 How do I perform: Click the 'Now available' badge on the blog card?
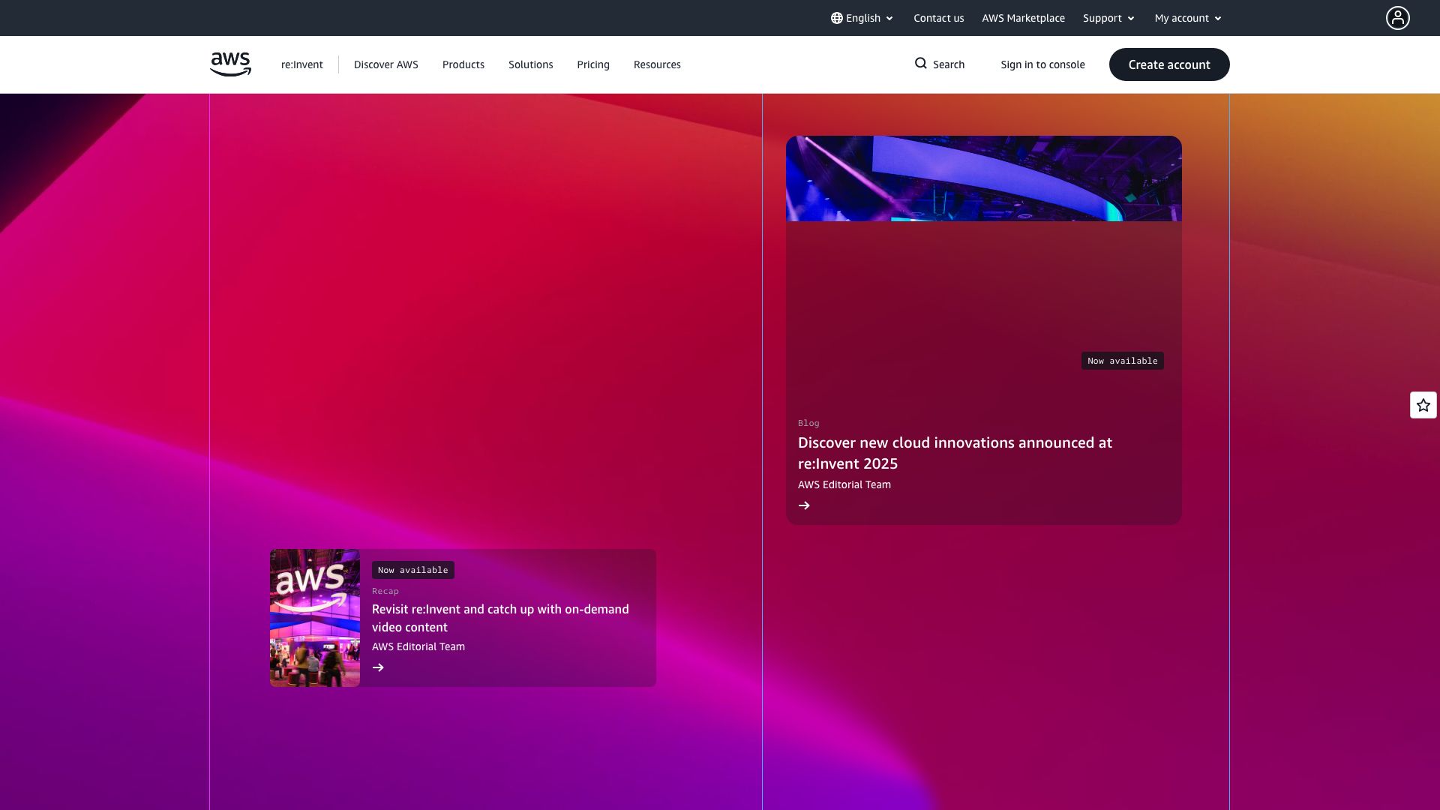coord(1121,361)
